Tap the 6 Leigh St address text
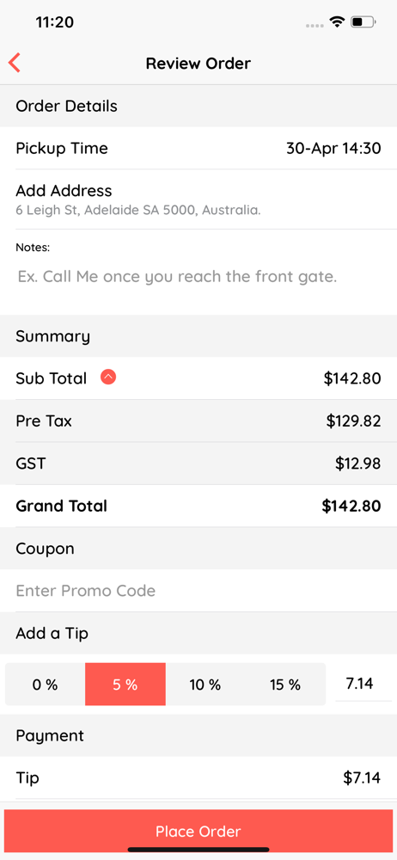 point(138,210)
